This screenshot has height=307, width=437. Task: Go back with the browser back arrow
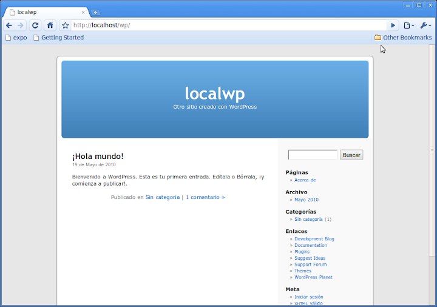[x=9, y=25]
